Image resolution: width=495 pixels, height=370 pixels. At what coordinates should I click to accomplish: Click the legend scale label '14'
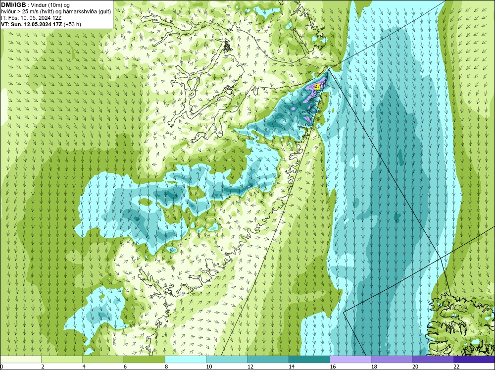click(x=292, y=367)
